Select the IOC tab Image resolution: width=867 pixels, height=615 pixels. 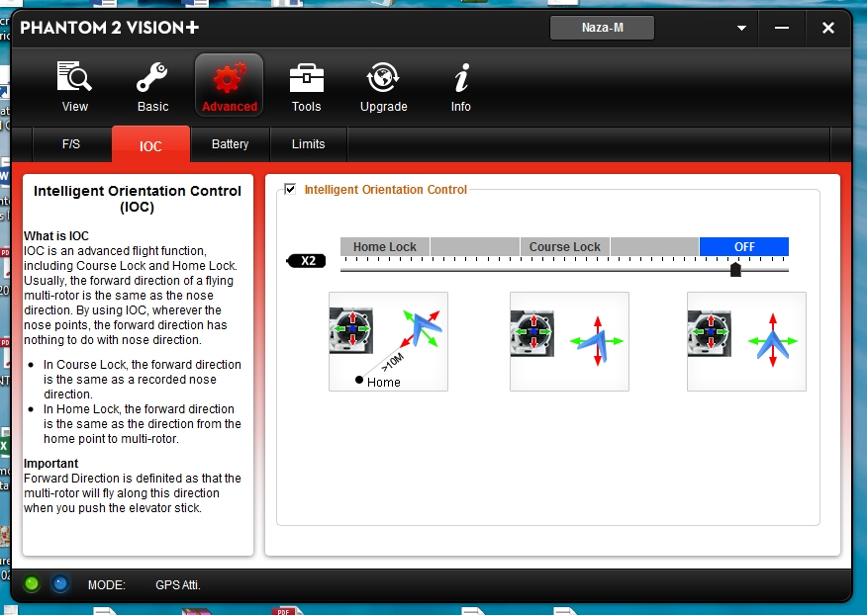point(150,144)
